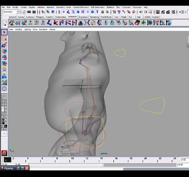The height and width of the screenshot is (177, 189).
Task: Open a scene with folder icon
Action: click(x=29, y=12)
